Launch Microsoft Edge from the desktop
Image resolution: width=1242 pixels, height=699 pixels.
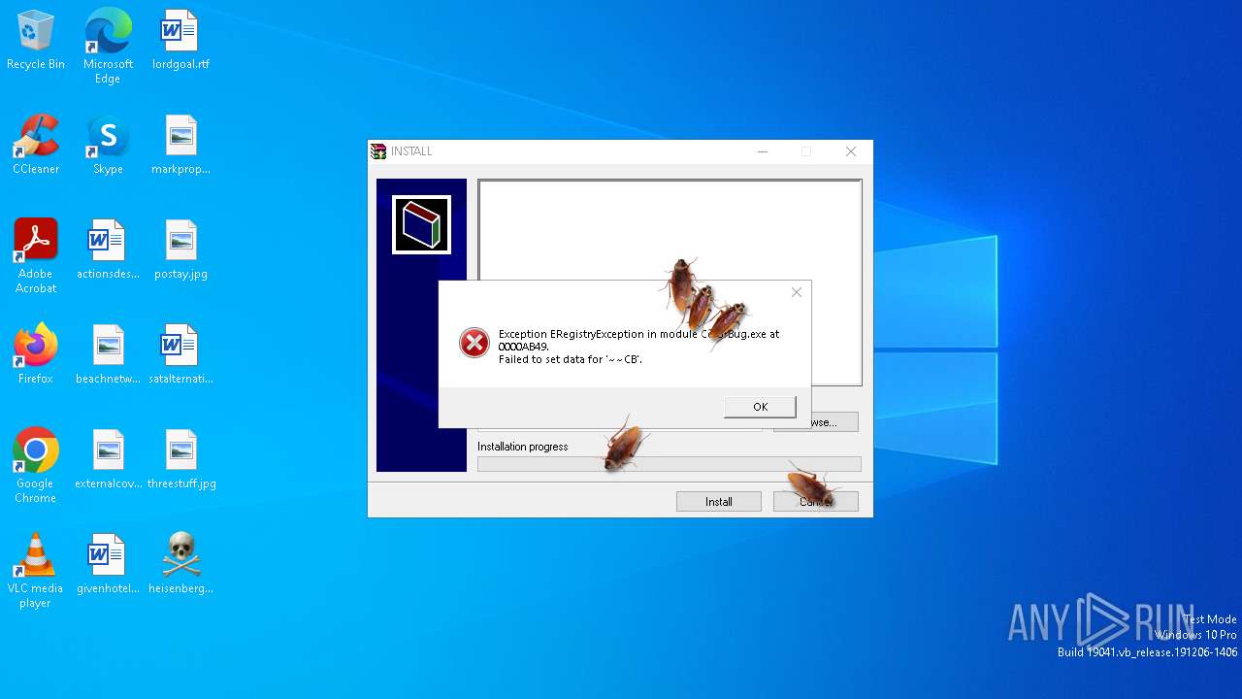click(108, 47)
